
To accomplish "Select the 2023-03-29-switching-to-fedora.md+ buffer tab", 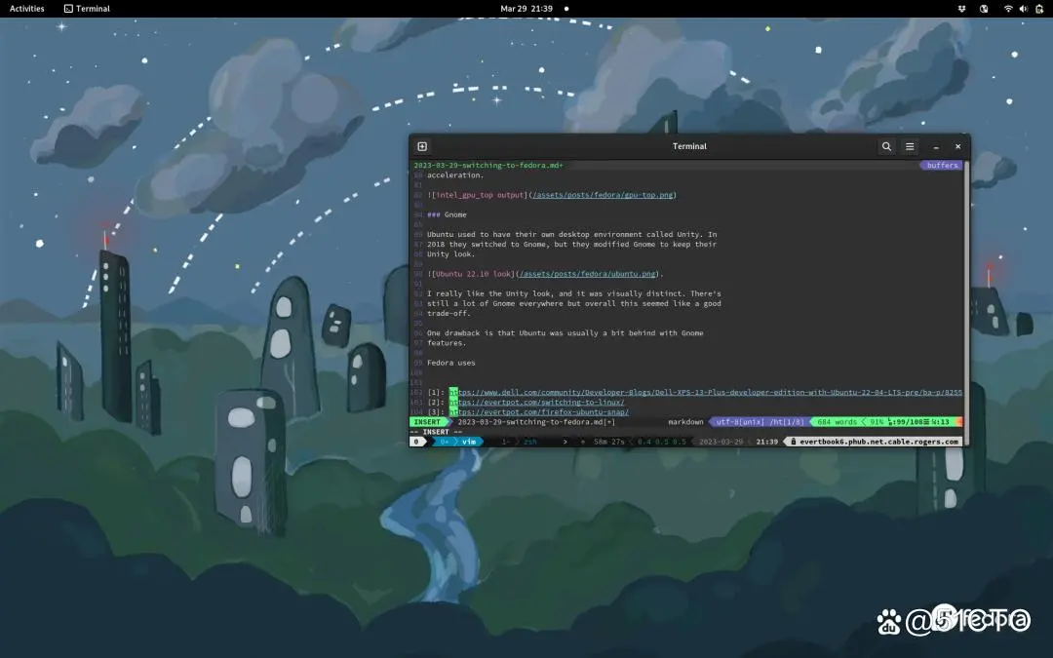I will (x=488, y=165).
